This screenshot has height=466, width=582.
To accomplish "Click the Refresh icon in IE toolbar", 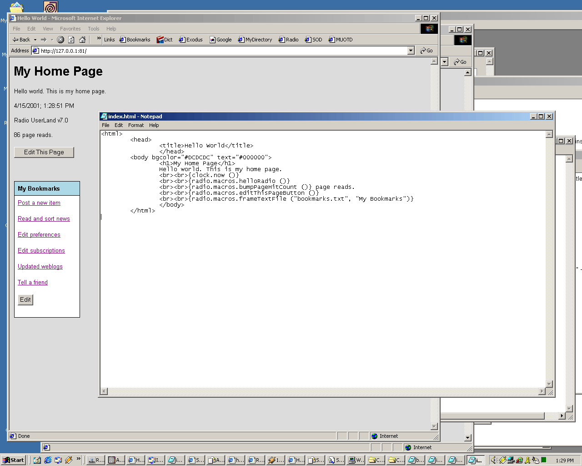I will (71, 40).
